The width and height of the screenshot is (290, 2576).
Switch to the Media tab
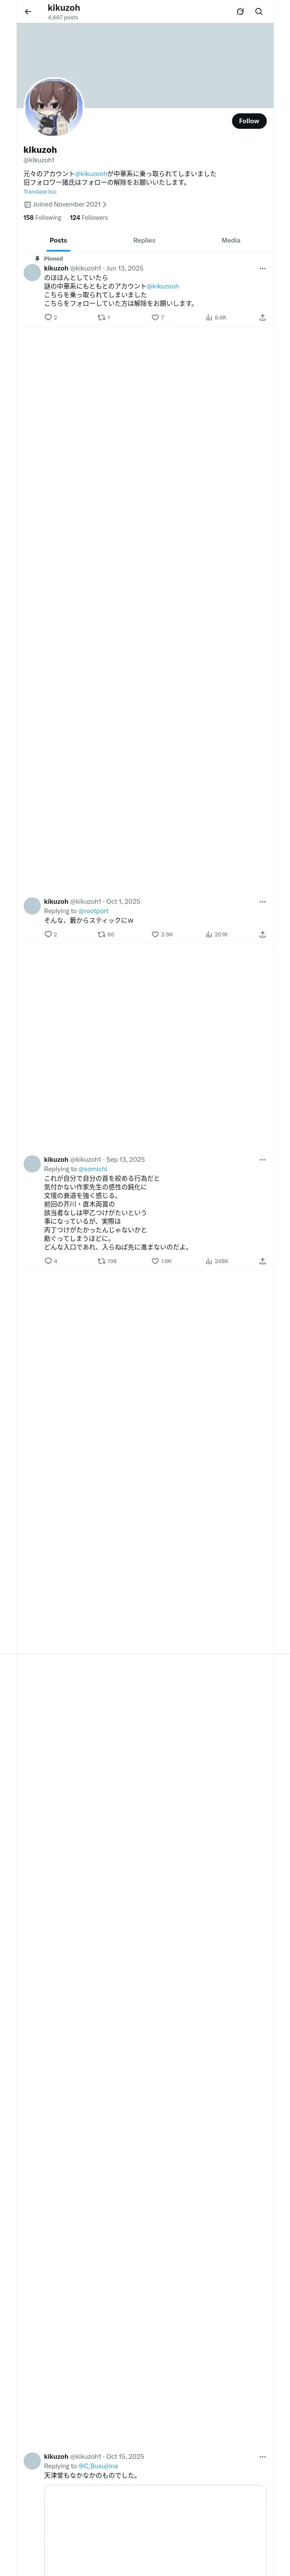pos(230,240)
